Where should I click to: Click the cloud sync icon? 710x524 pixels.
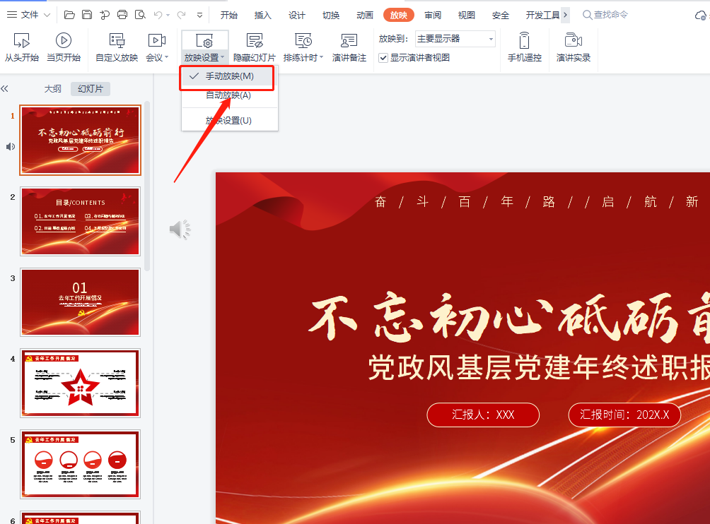[x=701, y=16]
